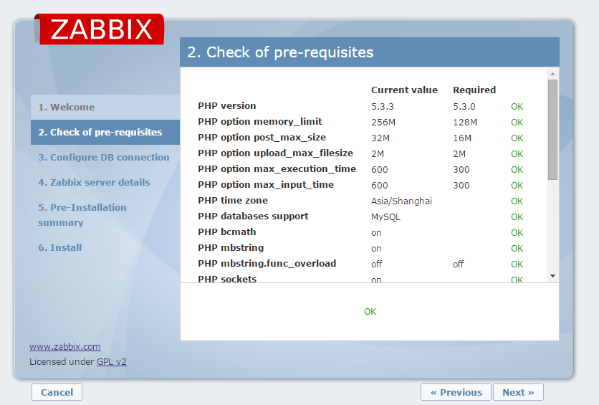Click the "Asia/Shanghai" time zone value
This screenshot has width=599, height=405.
(401, 201)
